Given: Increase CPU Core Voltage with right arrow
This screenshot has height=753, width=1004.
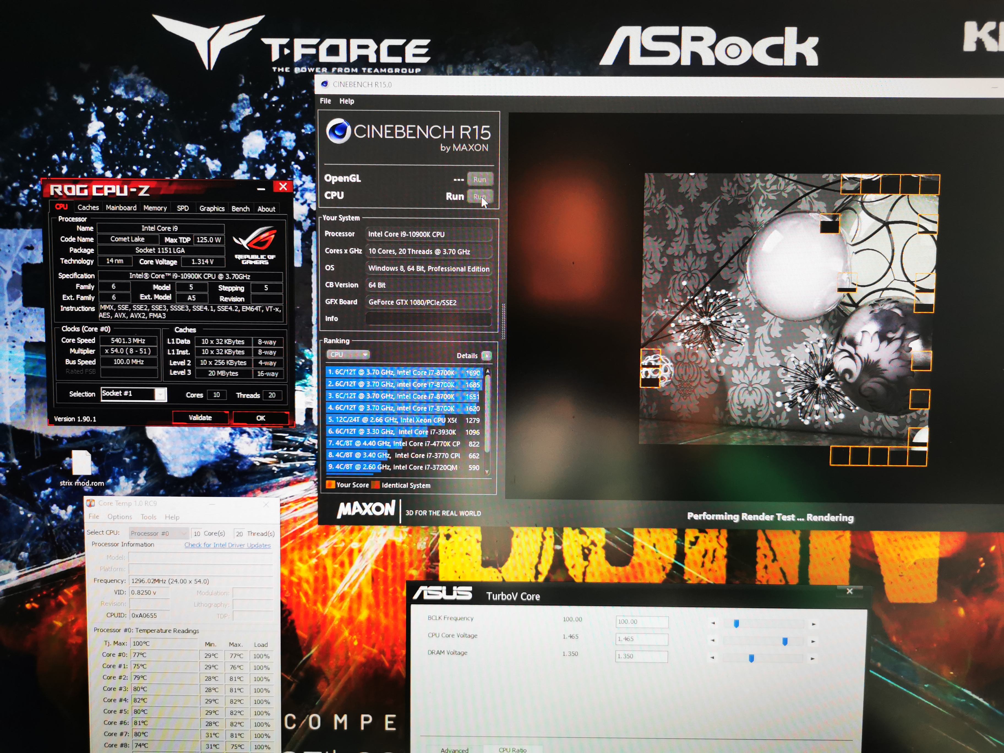Looking at the screenshot, I should (813, 641).
